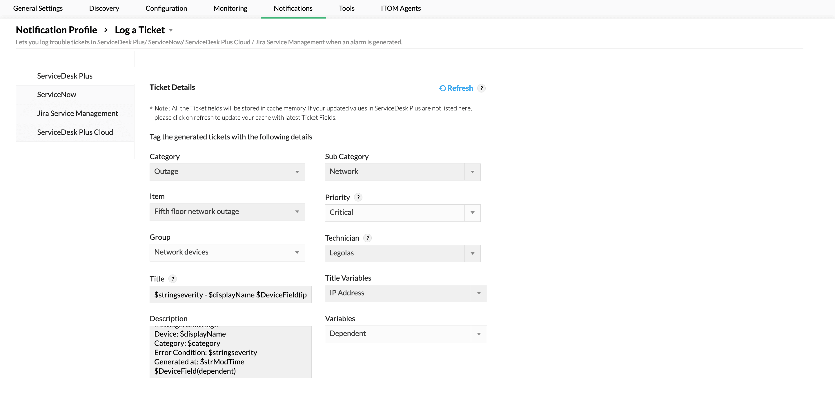The image size is (835, 407).
Task: Open the Technician dropdown showing Legolas
Action: click(472, 253)
